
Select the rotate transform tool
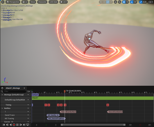[108, 2]
